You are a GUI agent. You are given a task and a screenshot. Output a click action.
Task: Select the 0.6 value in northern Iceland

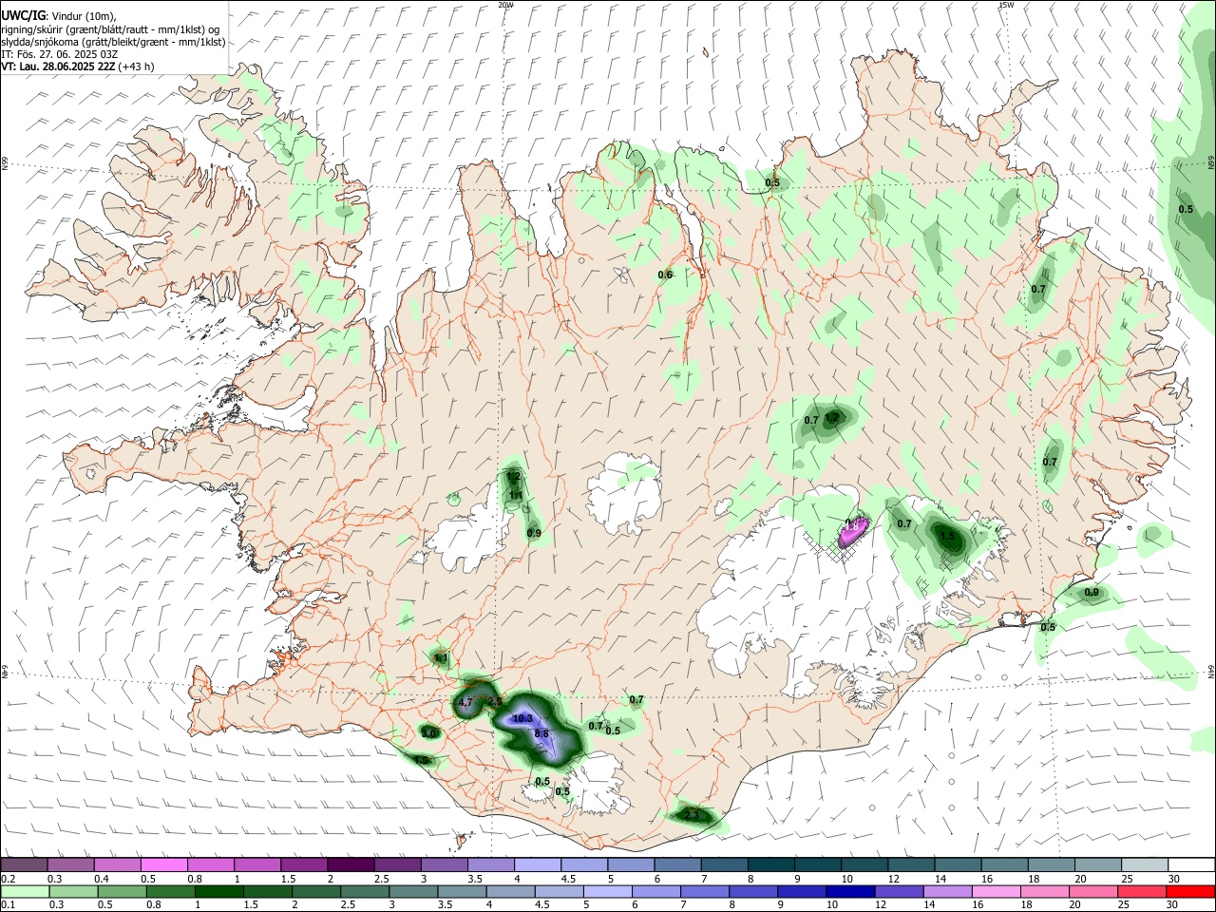(x=665, y=275)
